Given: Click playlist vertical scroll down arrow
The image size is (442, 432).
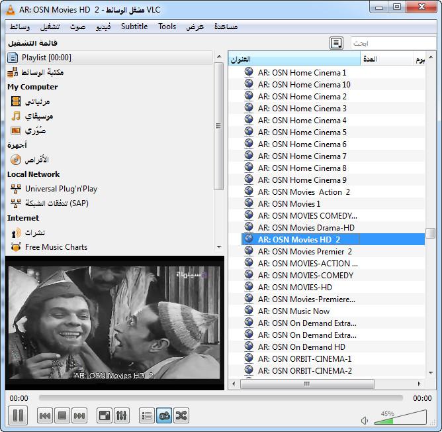Looking at the screenshot, I should click(431, 373).
